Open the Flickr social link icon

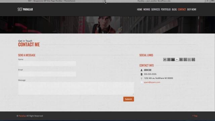click(x=177, y=59)
